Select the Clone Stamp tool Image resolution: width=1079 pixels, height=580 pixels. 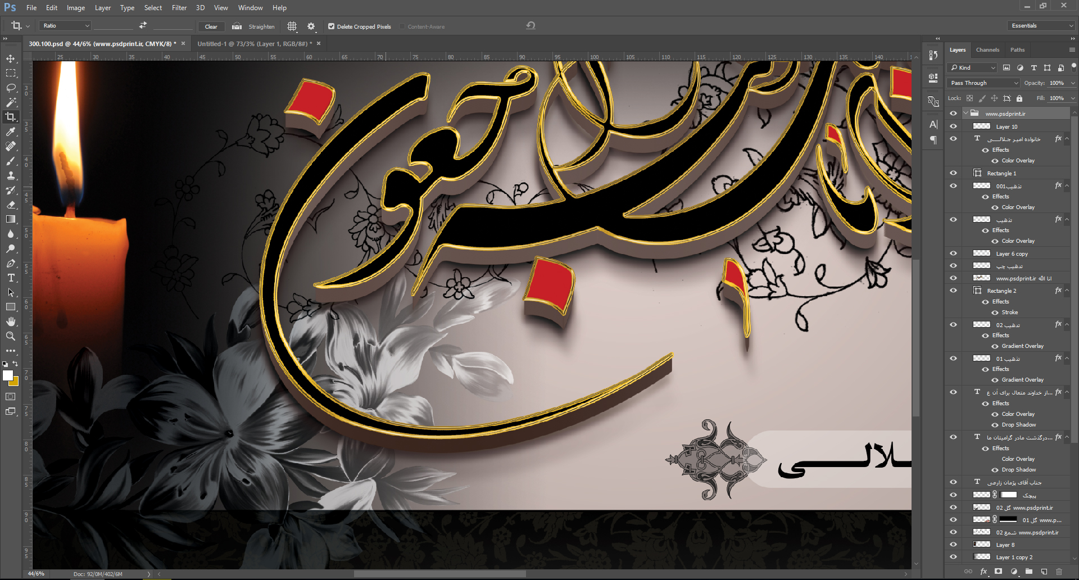click(x=11, y=175)
